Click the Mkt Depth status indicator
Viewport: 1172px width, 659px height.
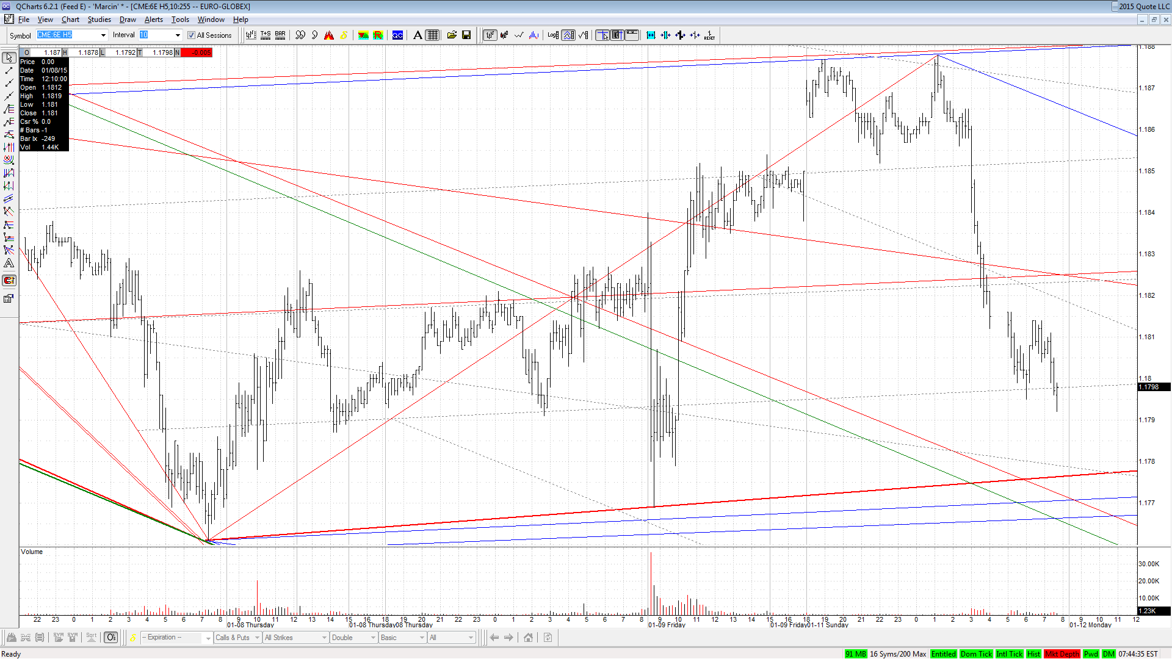tap(1062, 654)
